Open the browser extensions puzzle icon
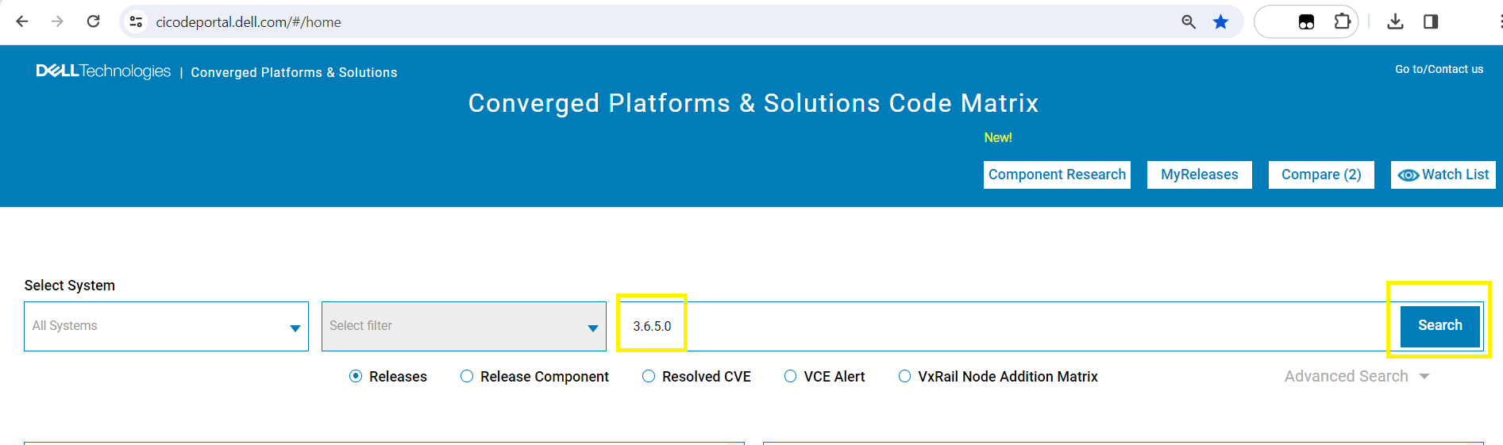This screenshot has width=1503, height=445. [x=1343, y=21]
